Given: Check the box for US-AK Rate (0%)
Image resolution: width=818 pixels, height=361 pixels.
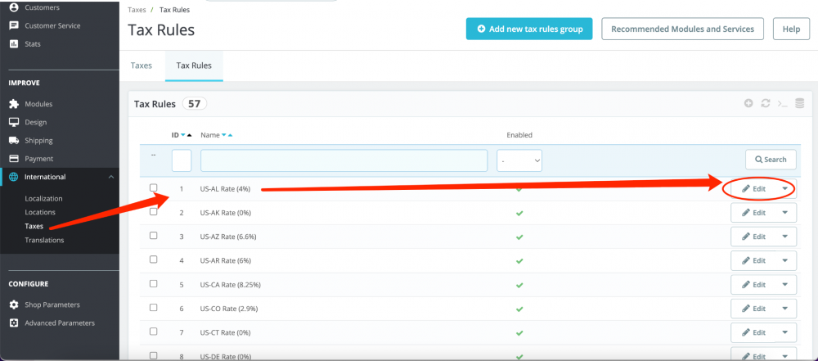Looking at the screenshot, I should coord(154,211).
